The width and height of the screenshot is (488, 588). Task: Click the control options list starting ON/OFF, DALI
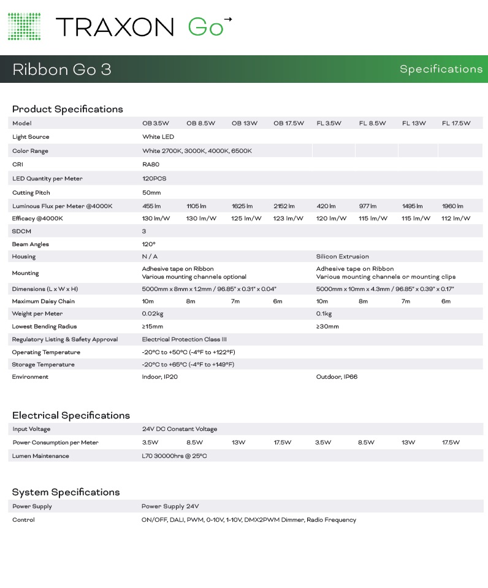coord(248,520)
